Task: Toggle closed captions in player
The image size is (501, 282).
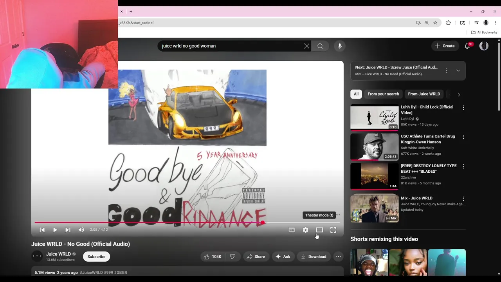Action: 292,230
